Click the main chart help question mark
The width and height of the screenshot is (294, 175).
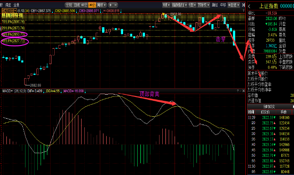243,10
